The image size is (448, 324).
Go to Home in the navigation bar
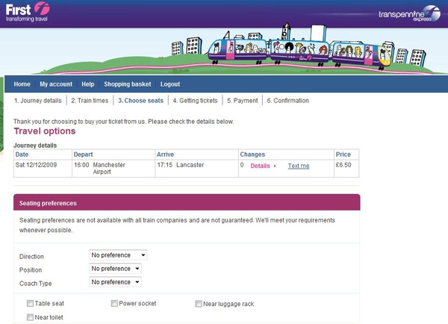[x=22, y=84]
